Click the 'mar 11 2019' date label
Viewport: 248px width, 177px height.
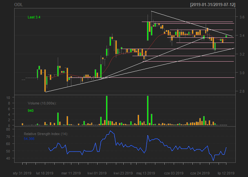click(x=71, y=173)
